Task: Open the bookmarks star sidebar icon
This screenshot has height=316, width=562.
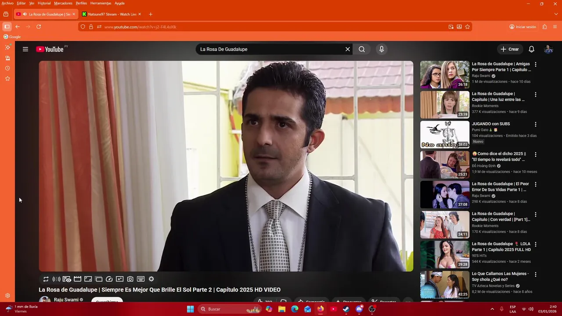Action: point(7,79)
